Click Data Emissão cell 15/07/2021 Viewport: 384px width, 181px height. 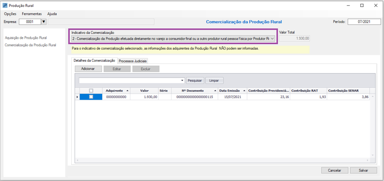point(232,97)
